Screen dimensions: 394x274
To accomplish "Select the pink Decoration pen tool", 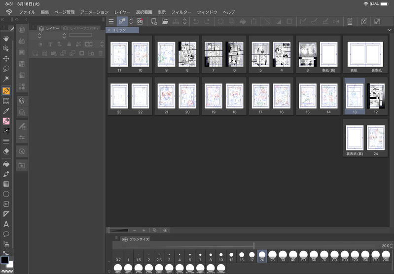I will [6, 121].
